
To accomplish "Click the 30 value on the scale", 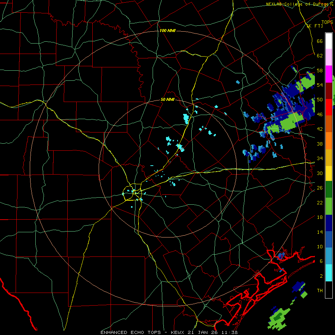I will 320,173.
